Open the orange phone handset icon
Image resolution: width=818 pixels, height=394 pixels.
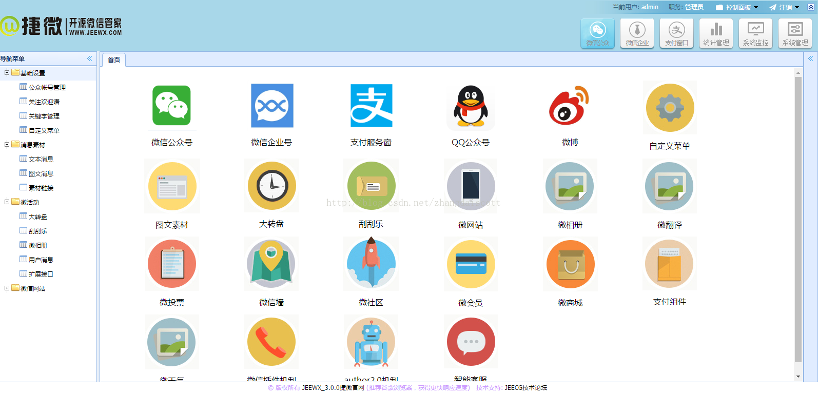[x=271, y=342]
